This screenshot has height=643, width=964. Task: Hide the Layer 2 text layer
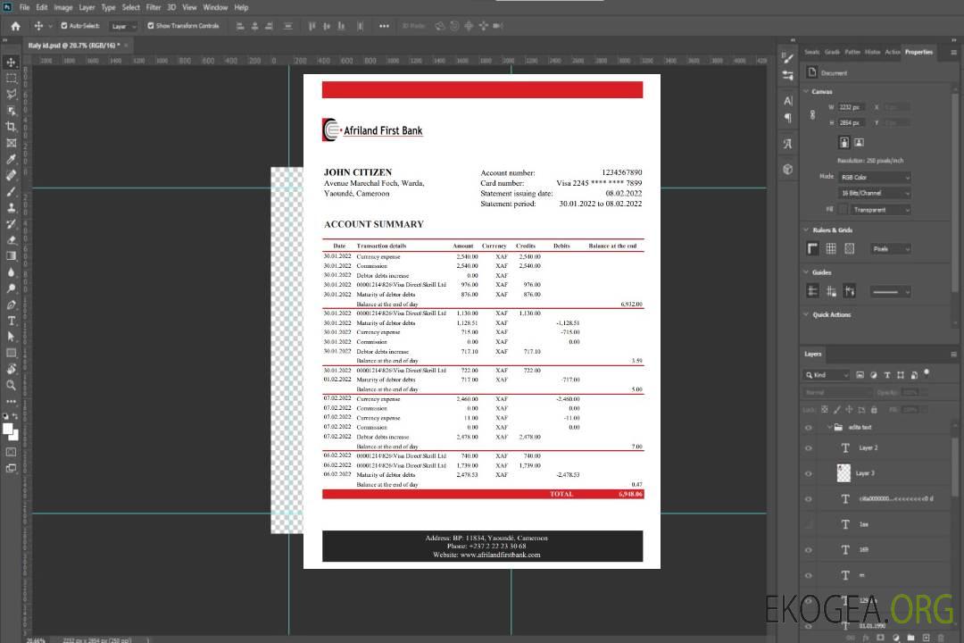tap(809, 447)
